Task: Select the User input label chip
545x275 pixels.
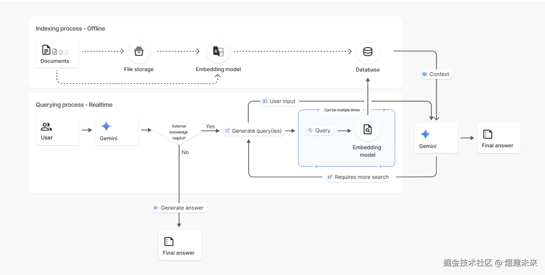Action: [279, 101]
